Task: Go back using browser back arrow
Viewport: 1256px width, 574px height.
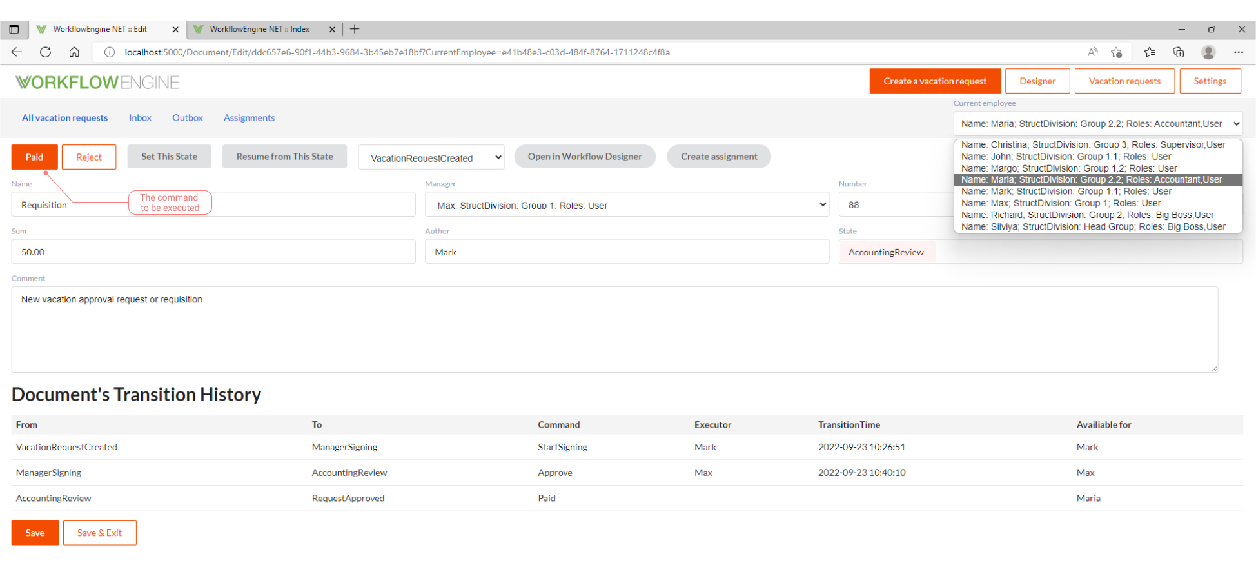Action: click(17, 52)
